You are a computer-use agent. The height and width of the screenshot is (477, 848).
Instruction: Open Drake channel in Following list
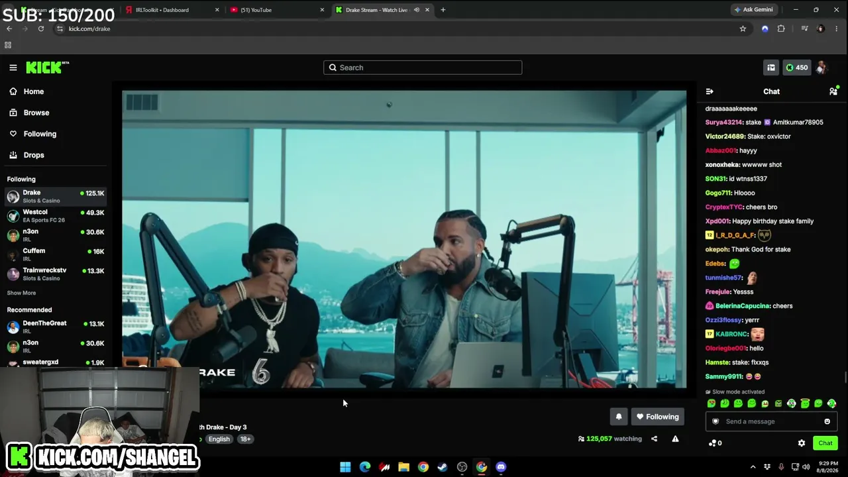point(56,197)
